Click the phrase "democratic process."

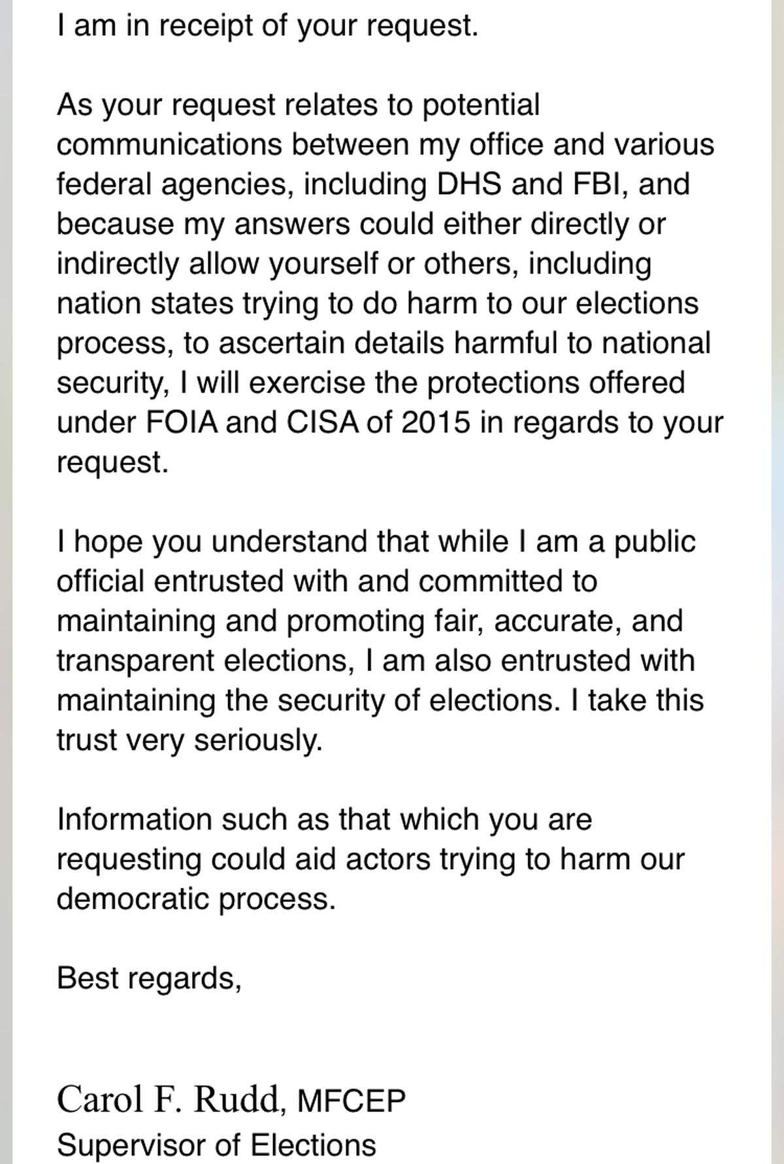pyautogui.click(x=196, y=899)
